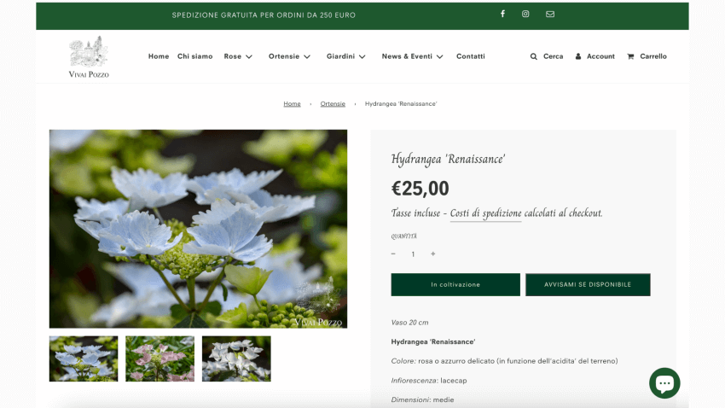Viewport: 725px width, 408px height.
Task: Open the Account link text
Action: [x=600, y=56]
